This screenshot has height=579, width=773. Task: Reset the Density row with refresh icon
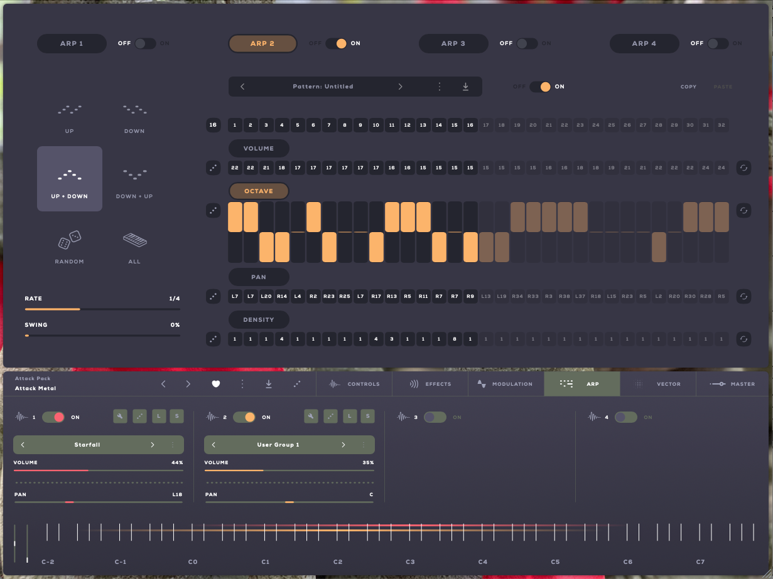pyautogui.click(x=743, y=339)
